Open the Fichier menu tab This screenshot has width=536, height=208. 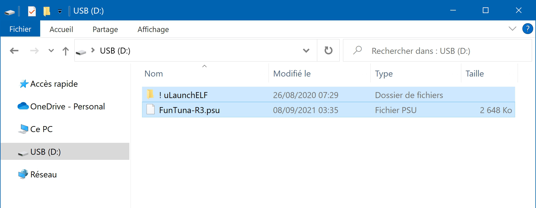[x=20, y=29]
